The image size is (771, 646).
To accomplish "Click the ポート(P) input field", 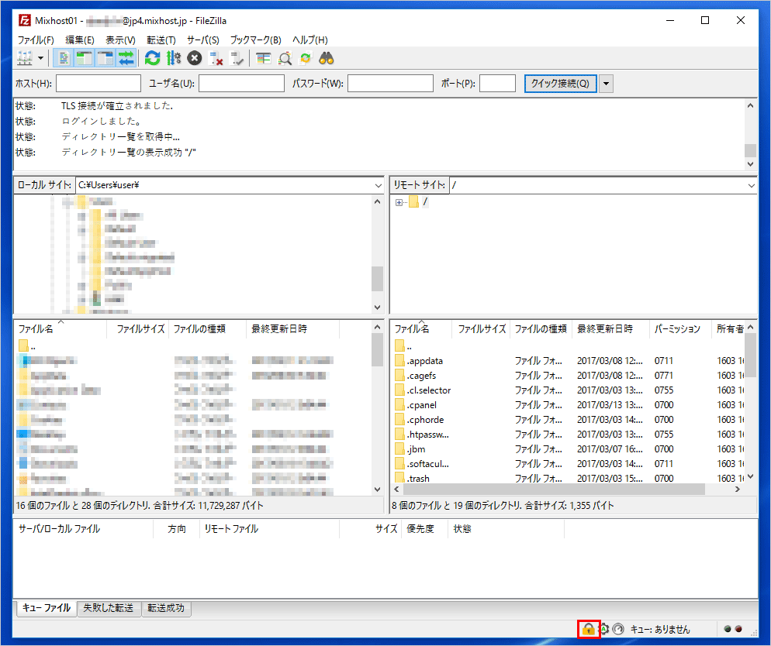I will 498,84.
